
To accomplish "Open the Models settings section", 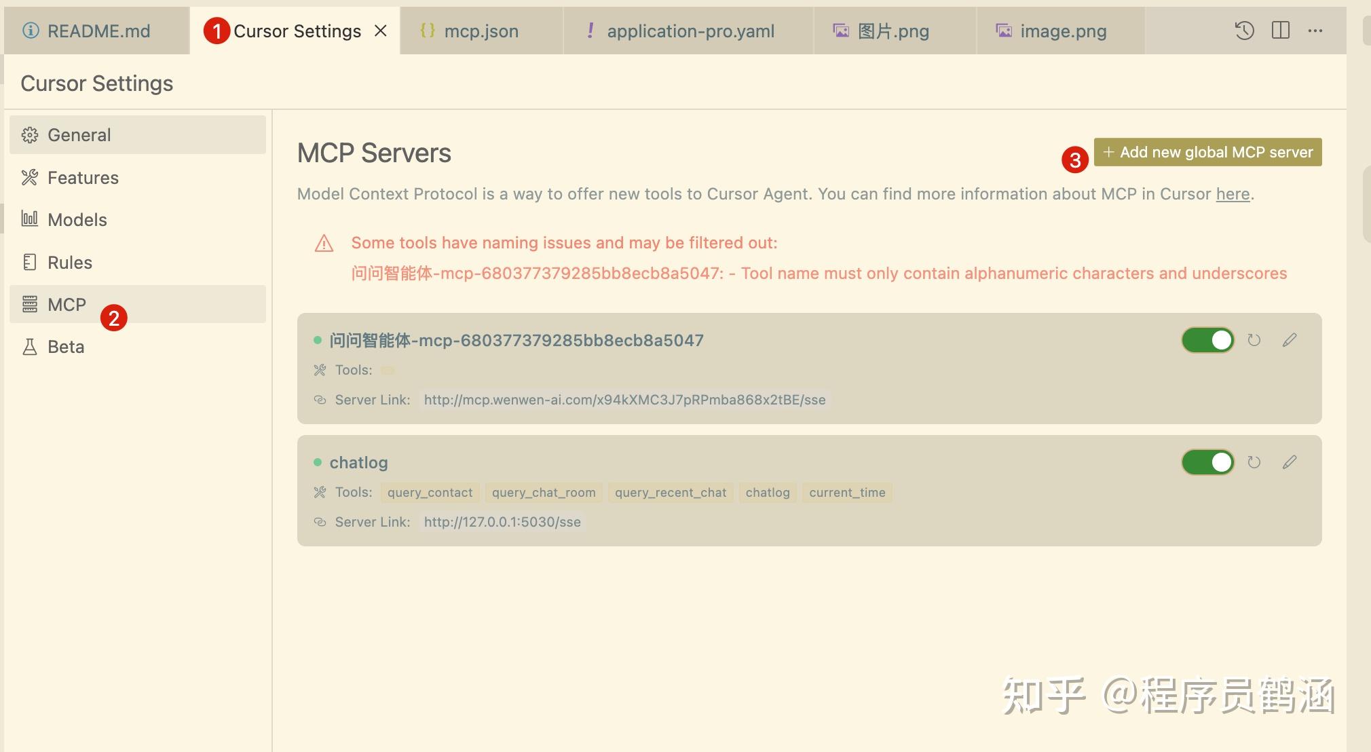I will [77, 219].
